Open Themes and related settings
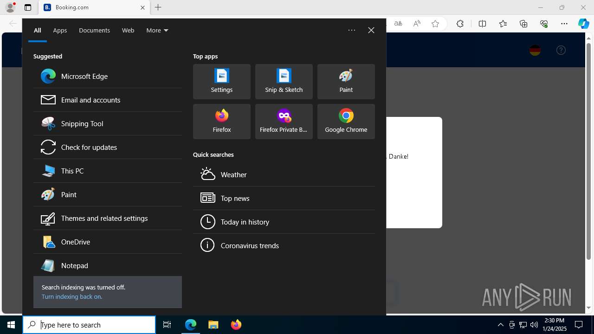 tap(108, 218)
